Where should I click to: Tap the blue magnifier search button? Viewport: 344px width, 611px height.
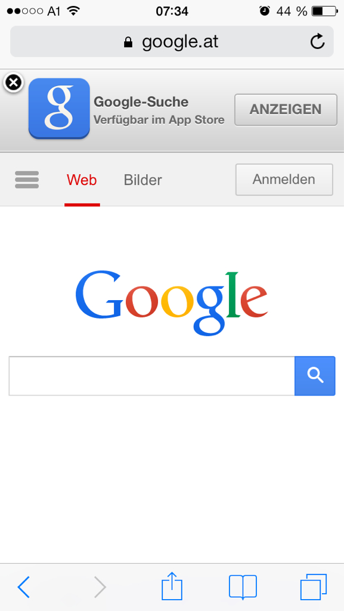(x=315, y=376)
